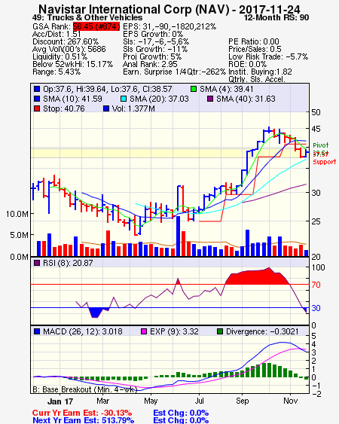Click the green SMA (4) legend swatch

click(x=194, y=89)
